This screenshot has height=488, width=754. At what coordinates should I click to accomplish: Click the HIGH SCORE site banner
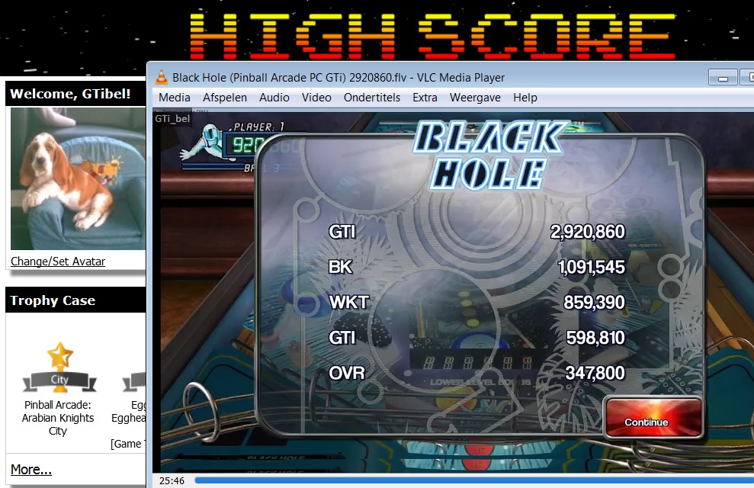[x=432, y=35]
